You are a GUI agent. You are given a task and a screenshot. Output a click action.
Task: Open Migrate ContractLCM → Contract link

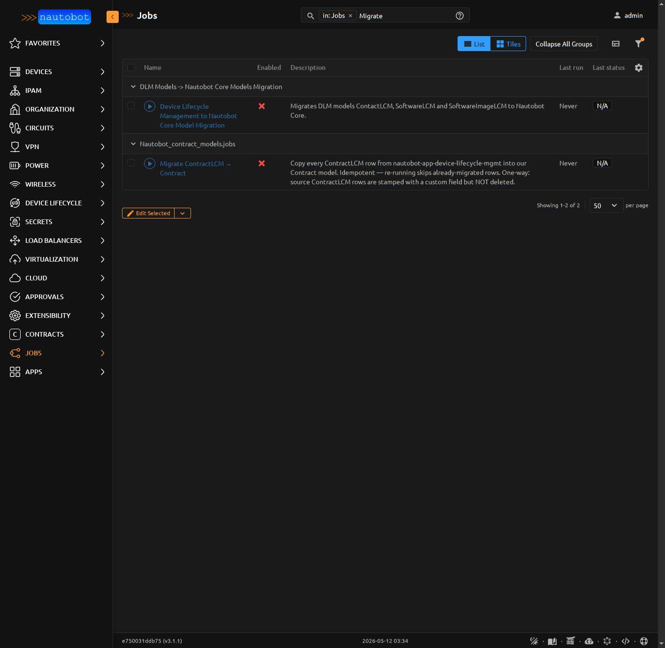(x=195, y=168)
